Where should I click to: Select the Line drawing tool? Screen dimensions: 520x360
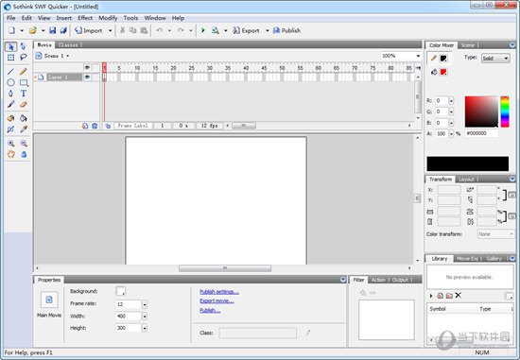[x=11, y=71]
